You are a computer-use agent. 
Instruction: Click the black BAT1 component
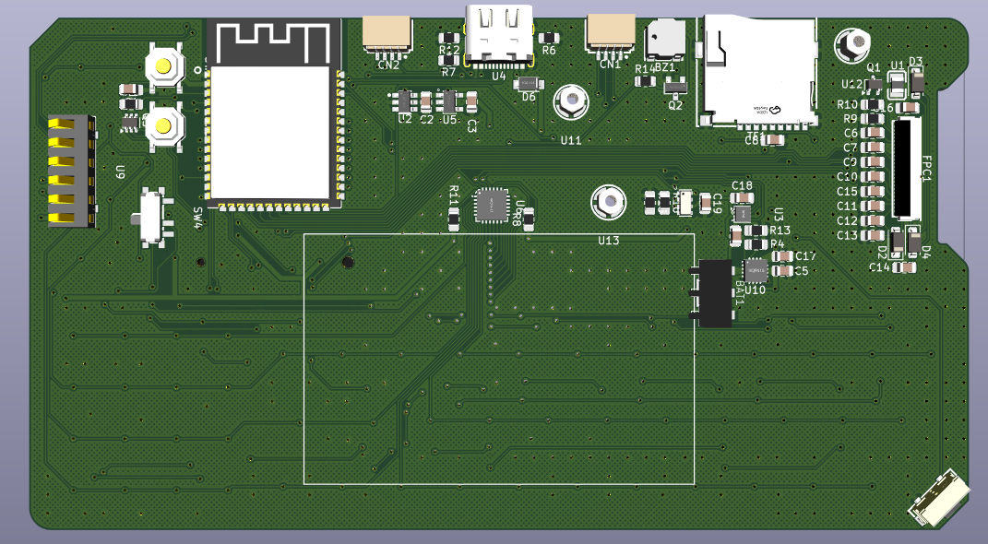pos(715,293)
